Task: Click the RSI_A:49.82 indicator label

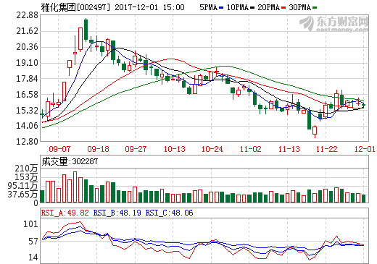Action: (65, 213)
